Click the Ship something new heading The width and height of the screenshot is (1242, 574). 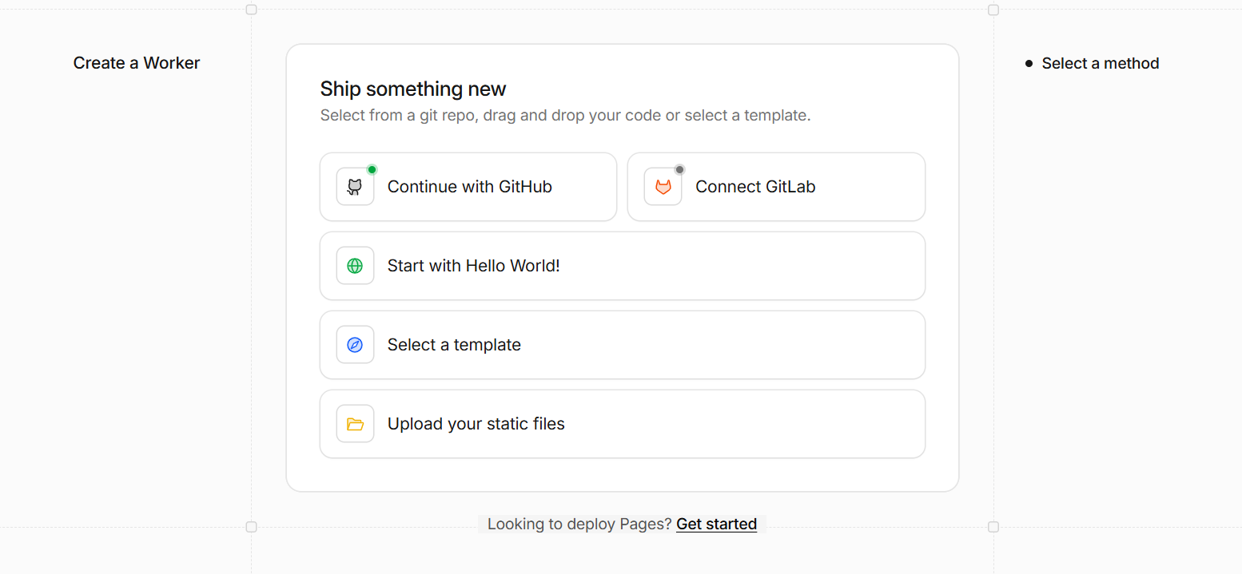pos(413,89)
